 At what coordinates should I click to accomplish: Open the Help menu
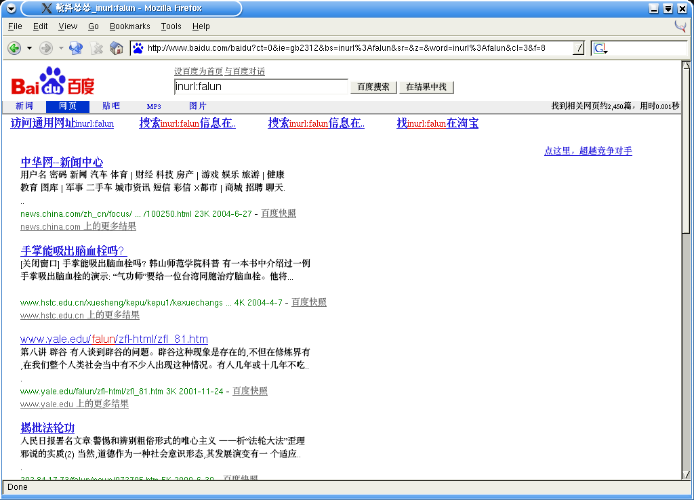click(201, 26)
